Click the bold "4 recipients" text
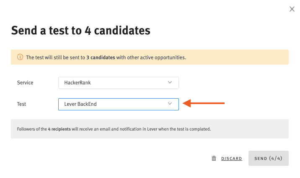Screen dimensions: 300x178 pyautogui.click(x=59, y=129)
